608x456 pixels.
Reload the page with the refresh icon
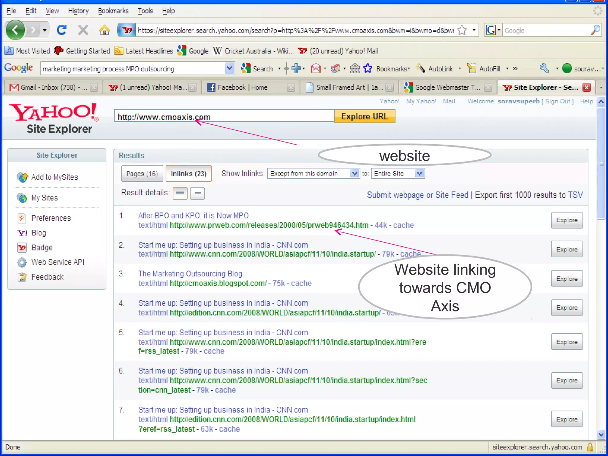pos(62,30)
